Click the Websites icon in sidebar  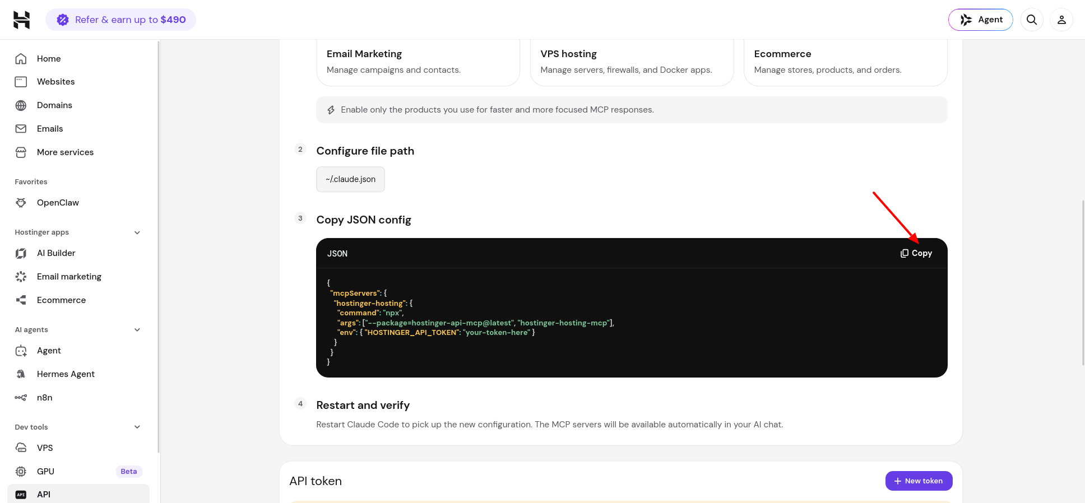pos(21,82)
